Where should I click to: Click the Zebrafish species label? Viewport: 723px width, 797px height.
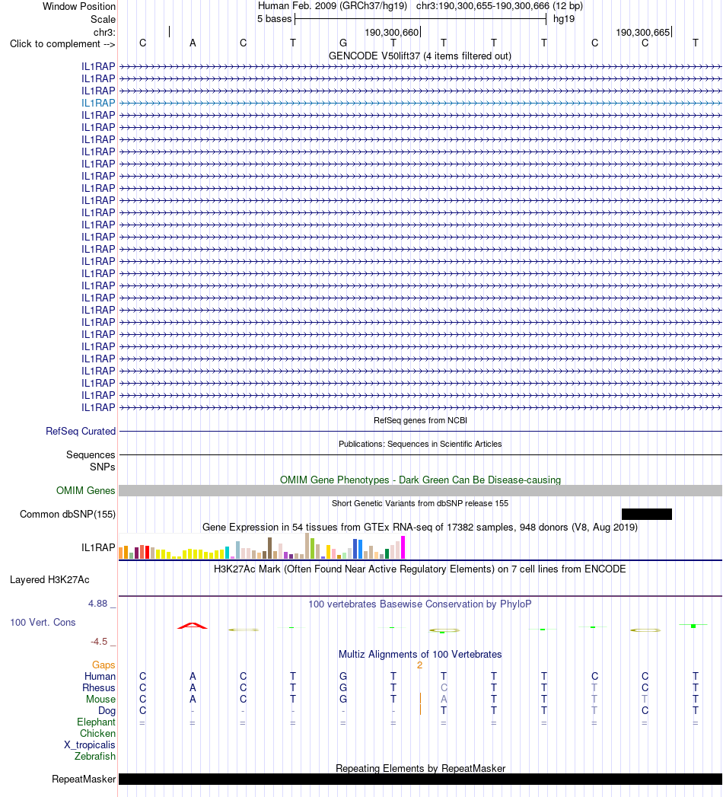click(x=95, y=757)
